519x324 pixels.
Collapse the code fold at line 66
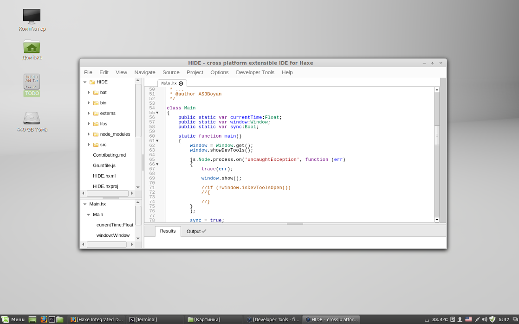point(157,164)
